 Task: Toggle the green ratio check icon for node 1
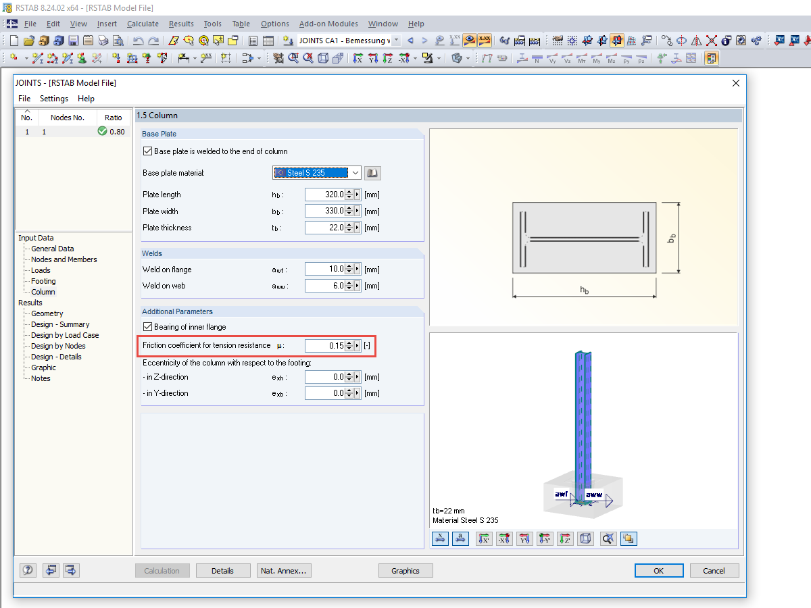(x=103, y=132)
